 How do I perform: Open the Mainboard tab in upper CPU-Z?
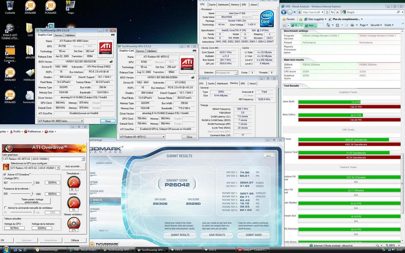click(x=223, y=5)
